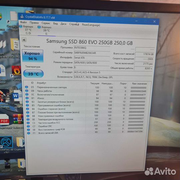Image resolution: width=180 pixels, height=180 pixels.
Task: Click the Хорошо 94 % health status button
Action: (33, 56)
